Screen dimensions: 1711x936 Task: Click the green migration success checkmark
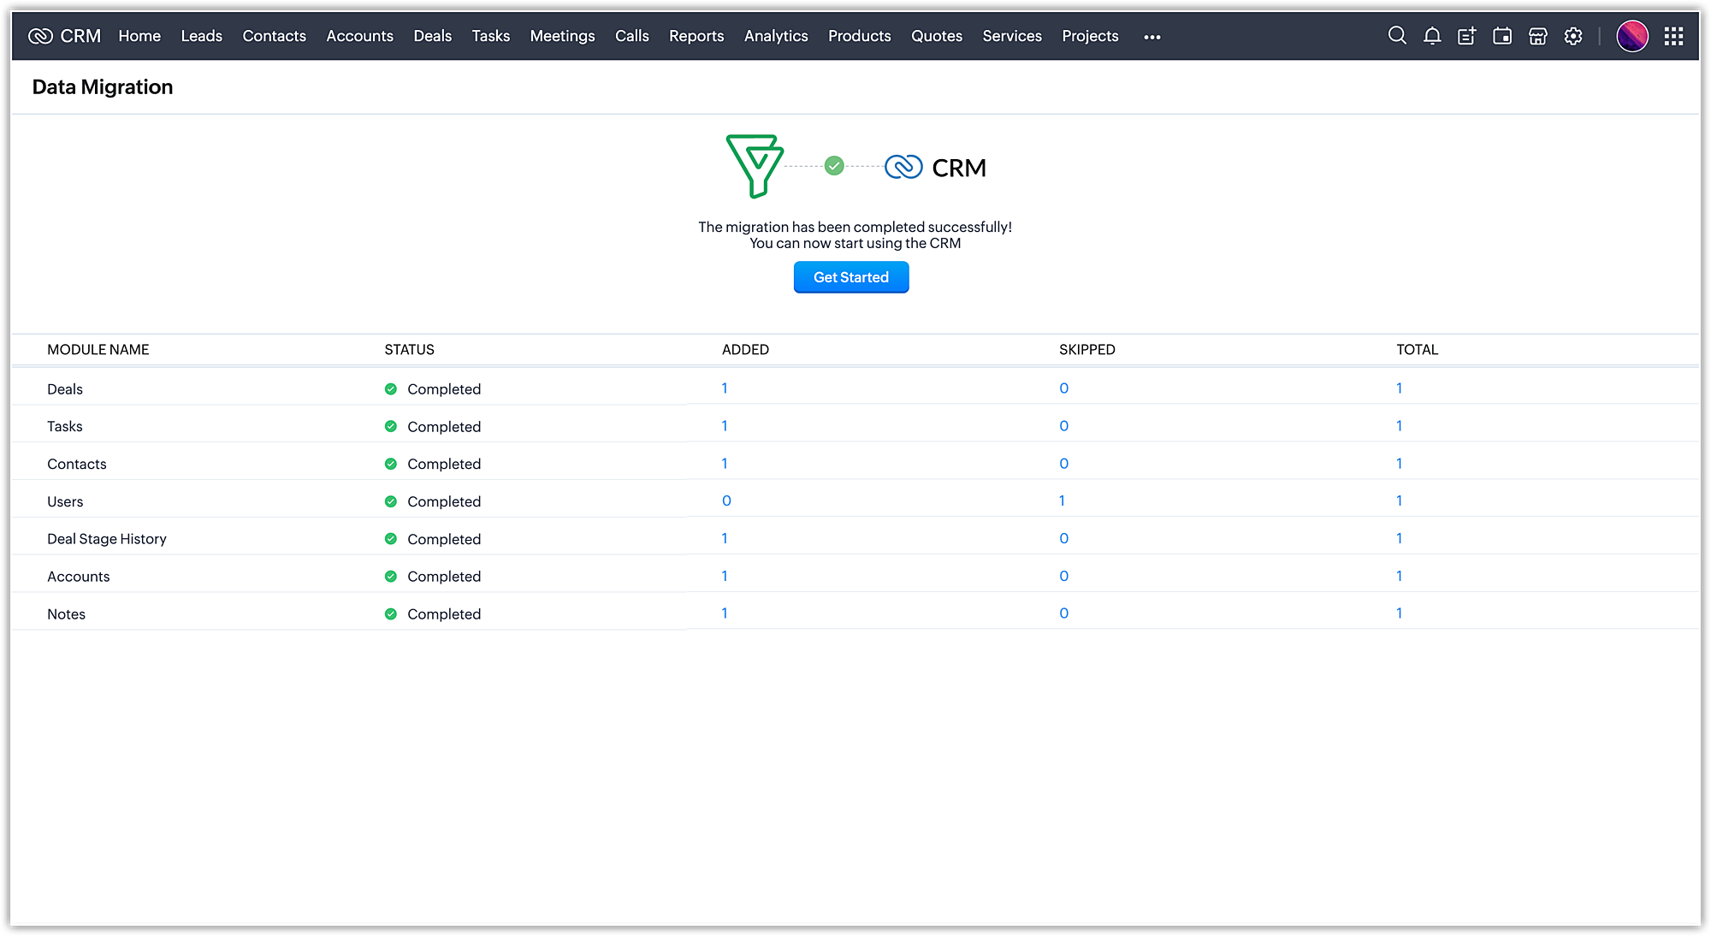834,166
